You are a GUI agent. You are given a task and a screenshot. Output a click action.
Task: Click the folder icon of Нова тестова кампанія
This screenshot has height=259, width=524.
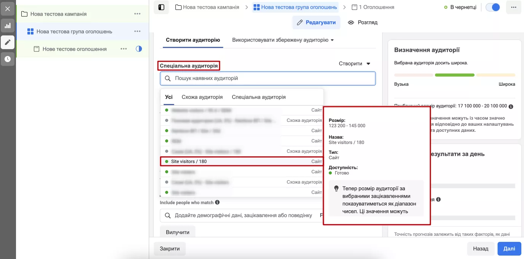click(24, 14)
